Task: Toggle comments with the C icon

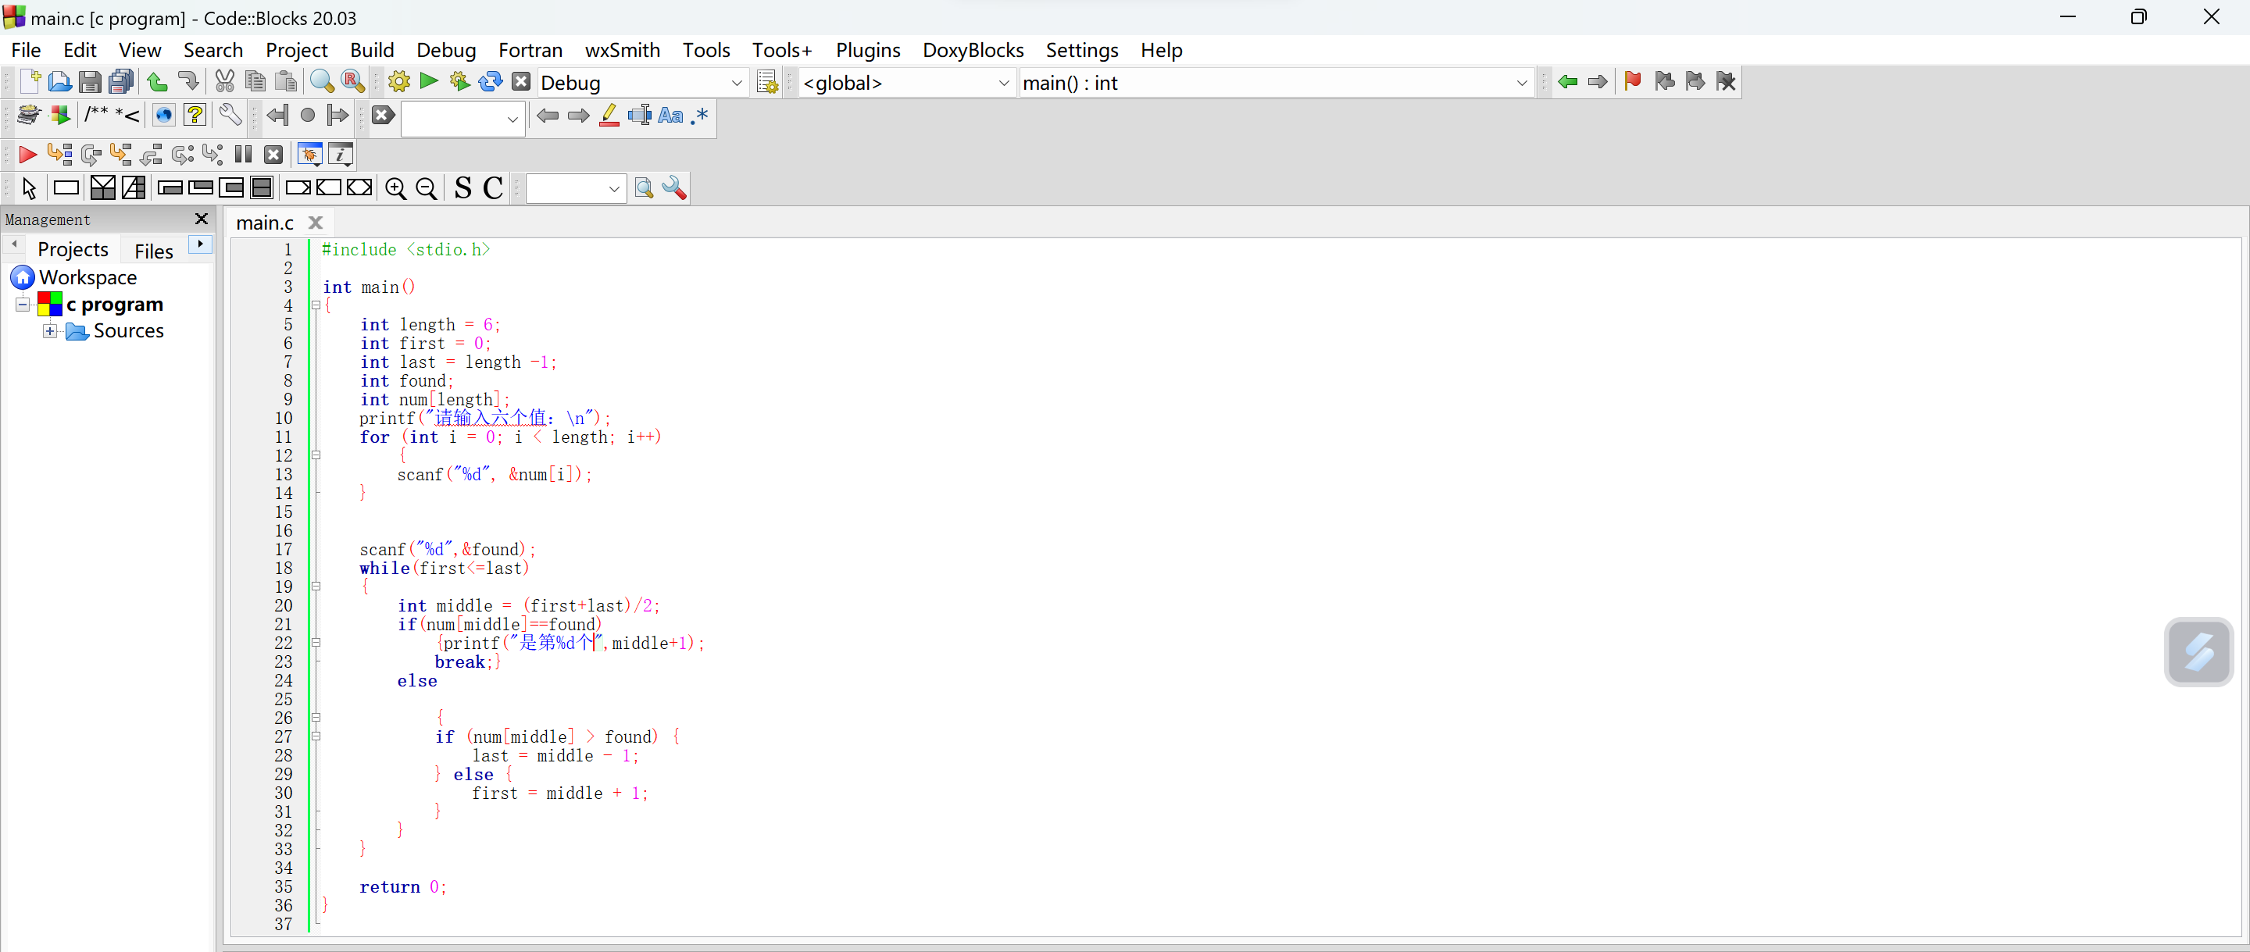Action: coord(494,187)
